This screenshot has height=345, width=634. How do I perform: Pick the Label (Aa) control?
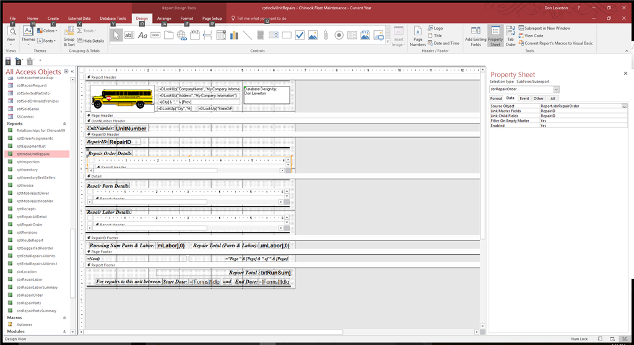pyautogui.click(x=142, y=35)
